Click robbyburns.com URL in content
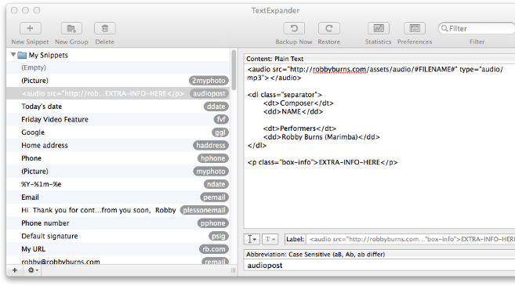The width and height of the screenshot is (515, 286). [x=339, y=70]
